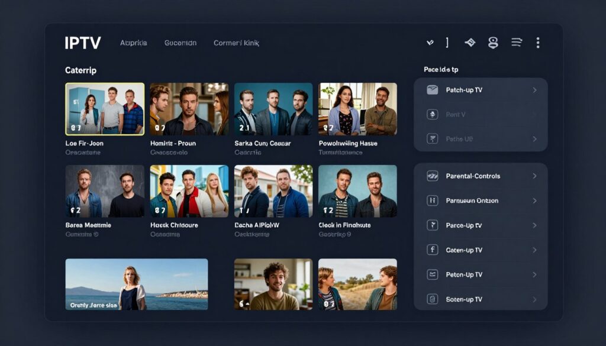Click the Pethe UE row icon
The image size is (606, 346).
[x=432, y=138]
